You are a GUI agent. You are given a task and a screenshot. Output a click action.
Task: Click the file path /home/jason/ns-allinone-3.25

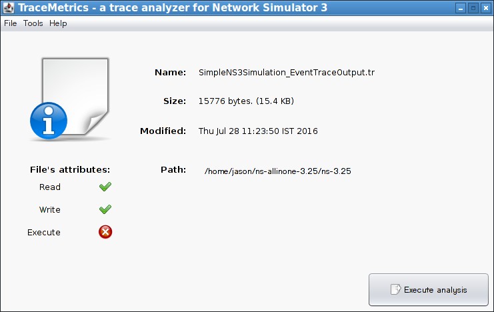click(x=277, y=171)
